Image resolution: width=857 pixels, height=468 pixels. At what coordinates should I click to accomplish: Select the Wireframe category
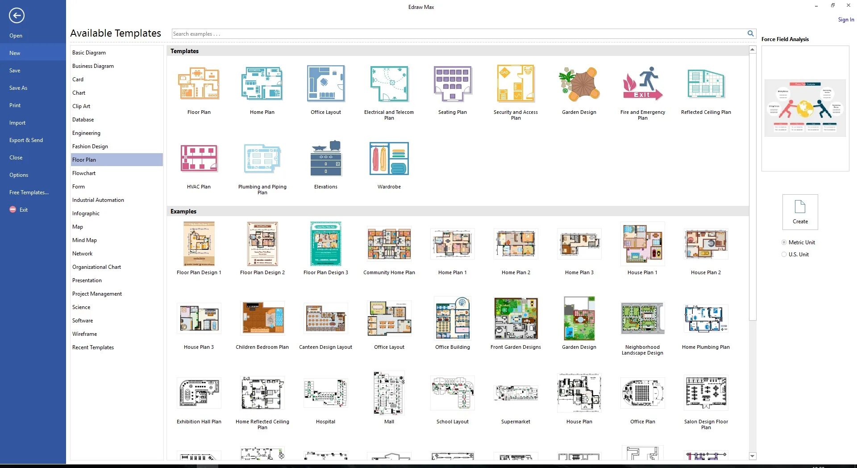click(117, 334)
